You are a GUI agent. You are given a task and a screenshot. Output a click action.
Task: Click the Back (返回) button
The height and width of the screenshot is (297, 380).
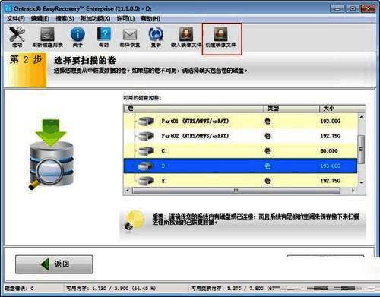tap(54, 264)
